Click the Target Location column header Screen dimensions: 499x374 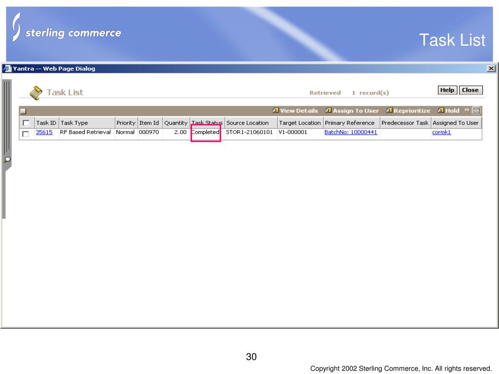coord(300,123)
